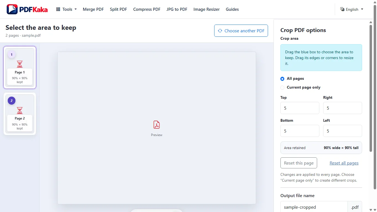377x212 pixels.
Task: Select the Page 2 thumbnail
Action: coord(20,114)
